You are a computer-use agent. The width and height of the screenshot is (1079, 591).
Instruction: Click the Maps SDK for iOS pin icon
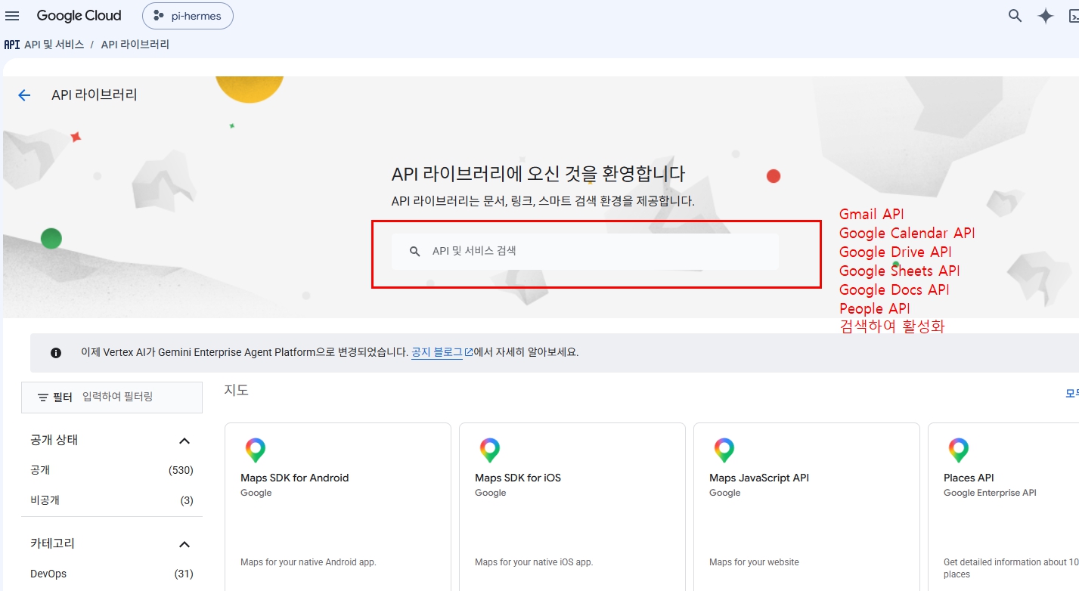[x=490, y=450]
